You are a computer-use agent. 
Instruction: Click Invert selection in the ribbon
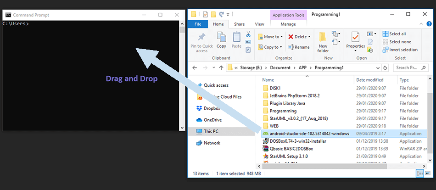coord(400,50)
